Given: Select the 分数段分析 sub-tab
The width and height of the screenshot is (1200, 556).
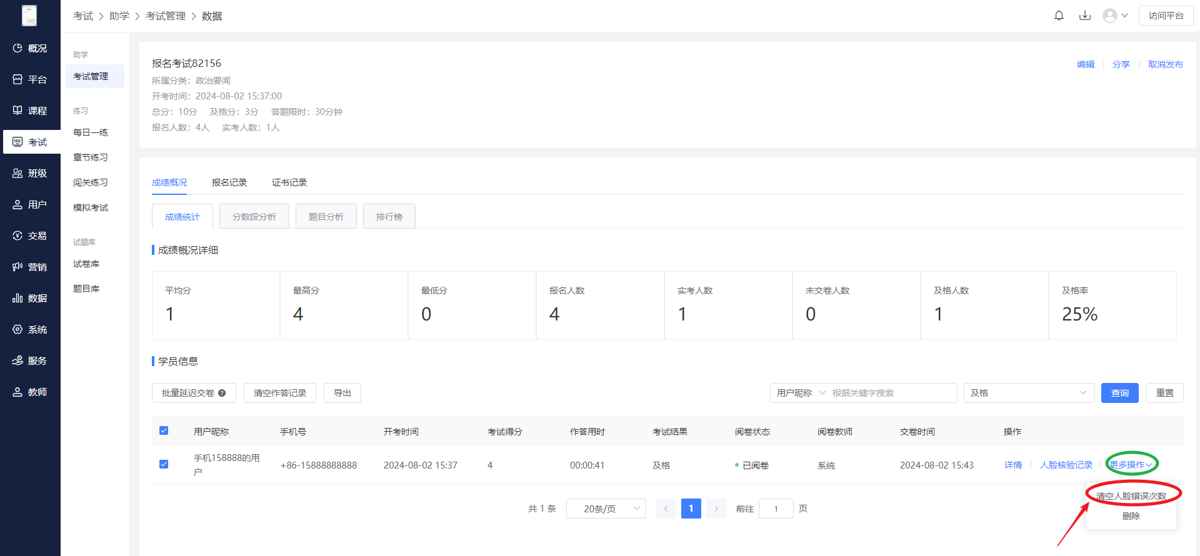Looking at the screenshot, I should pos(254,217).
